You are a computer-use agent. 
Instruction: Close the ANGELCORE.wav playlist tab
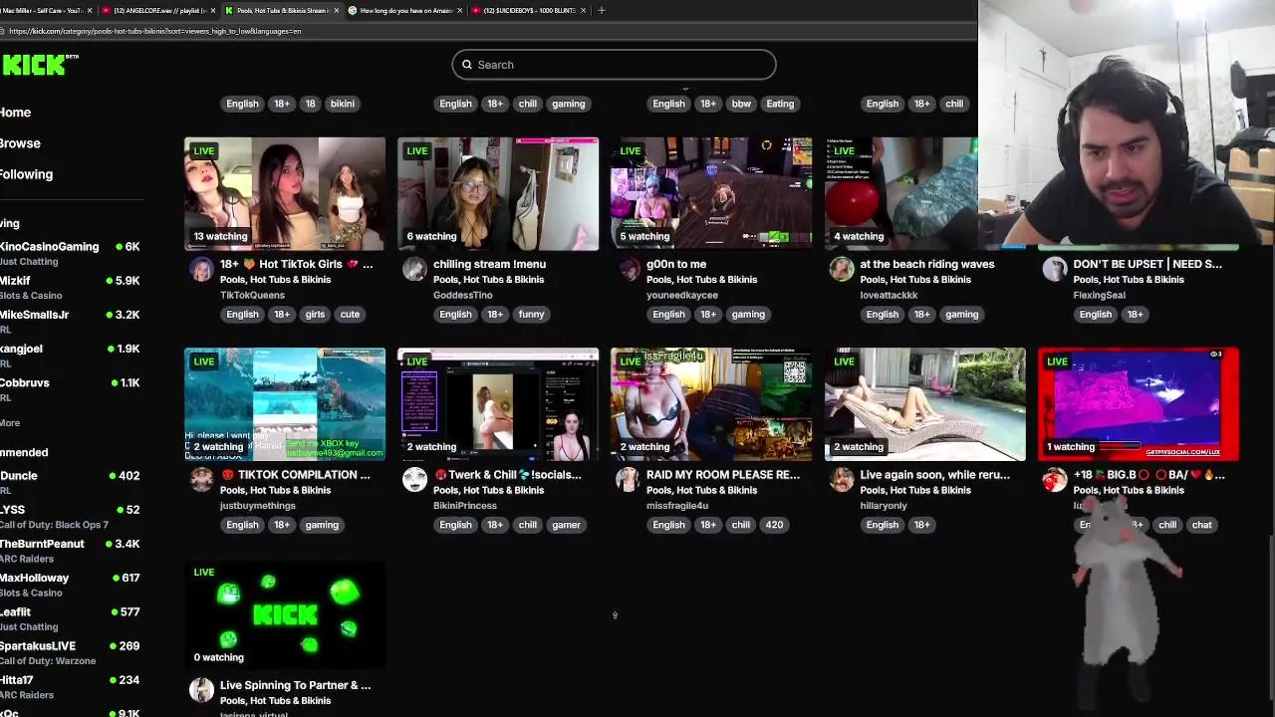click(212, 10)
